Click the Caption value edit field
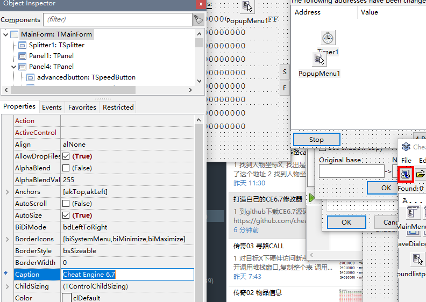This screenshot has height=302, width=426. point(127,274)
